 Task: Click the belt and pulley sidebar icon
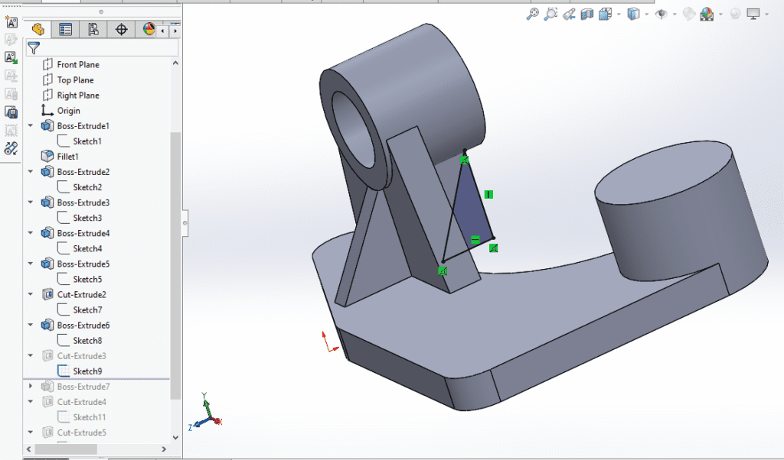(11, 148)
